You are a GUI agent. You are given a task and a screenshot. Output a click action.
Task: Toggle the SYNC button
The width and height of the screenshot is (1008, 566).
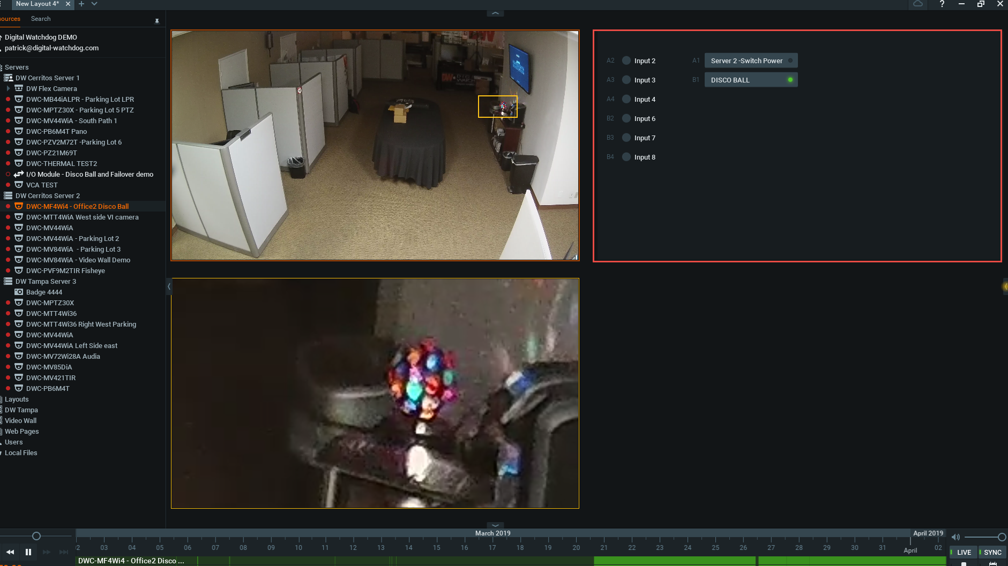point(992,552)
